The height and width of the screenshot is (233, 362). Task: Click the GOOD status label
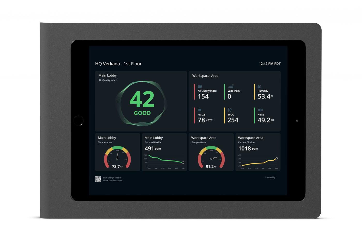(142, 113)
